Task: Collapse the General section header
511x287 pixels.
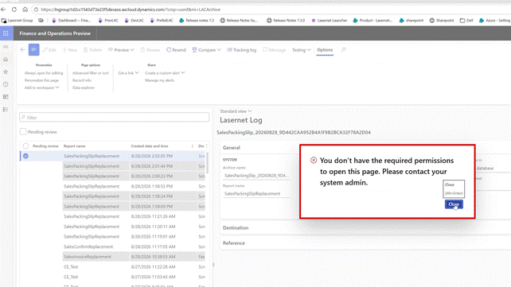Action: point(232,148)
